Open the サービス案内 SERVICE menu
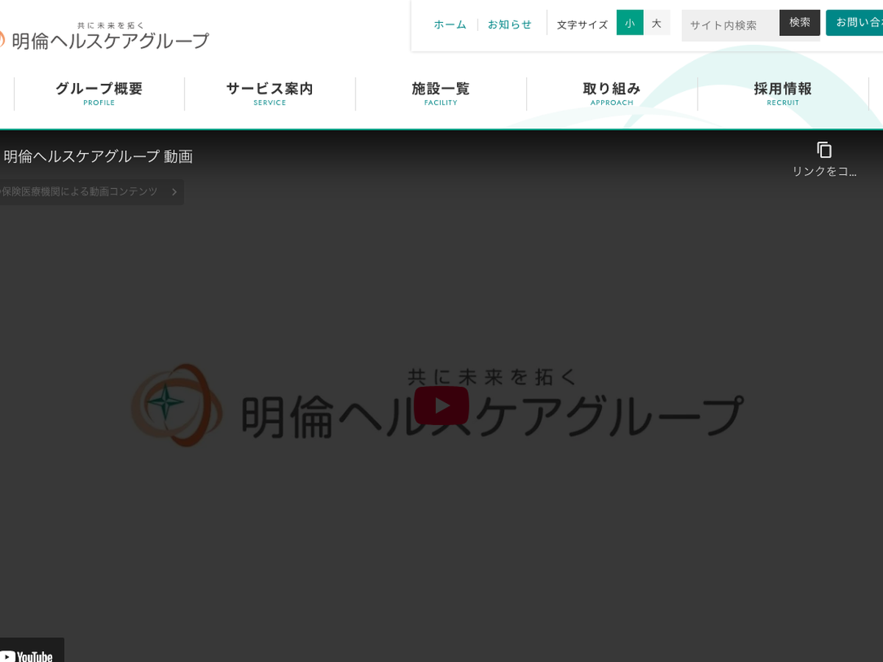The width and height of the screenshot is (883, 662). (269, 93)
